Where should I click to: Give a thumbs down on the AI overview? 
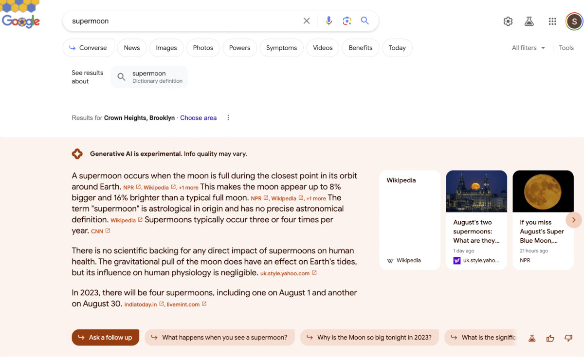pyautogui.click(x=568, y=338)
